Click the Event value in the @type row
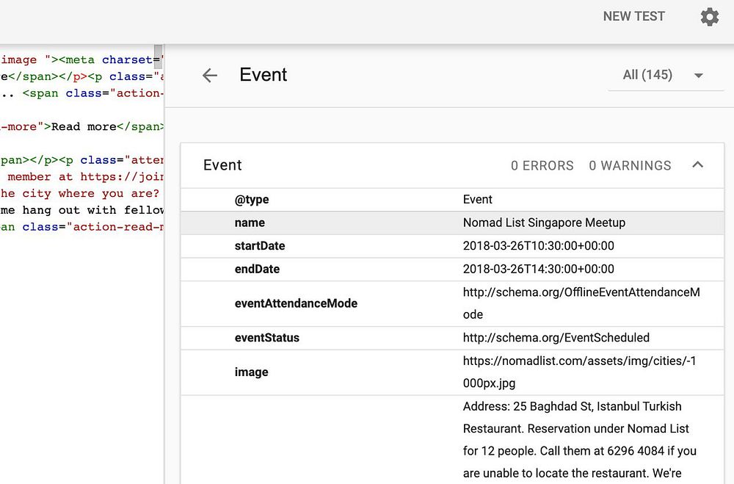The width and height of the screenshot is (734, 484). click(x=478, y=200)
